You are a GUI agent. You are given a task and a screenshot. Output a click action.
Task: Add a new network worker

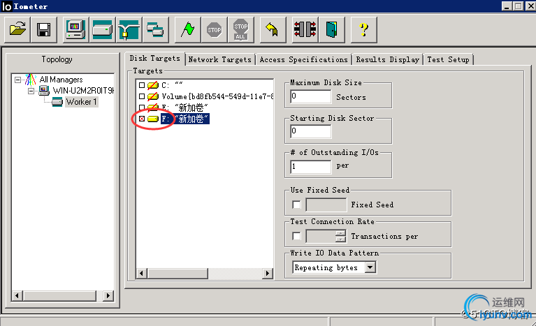pos(129,30)
